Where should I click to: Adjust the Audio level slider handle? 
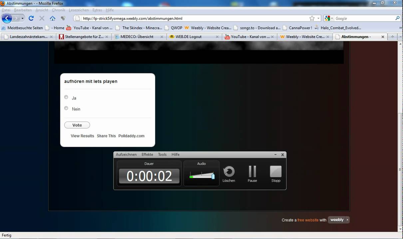click(213, 176)
